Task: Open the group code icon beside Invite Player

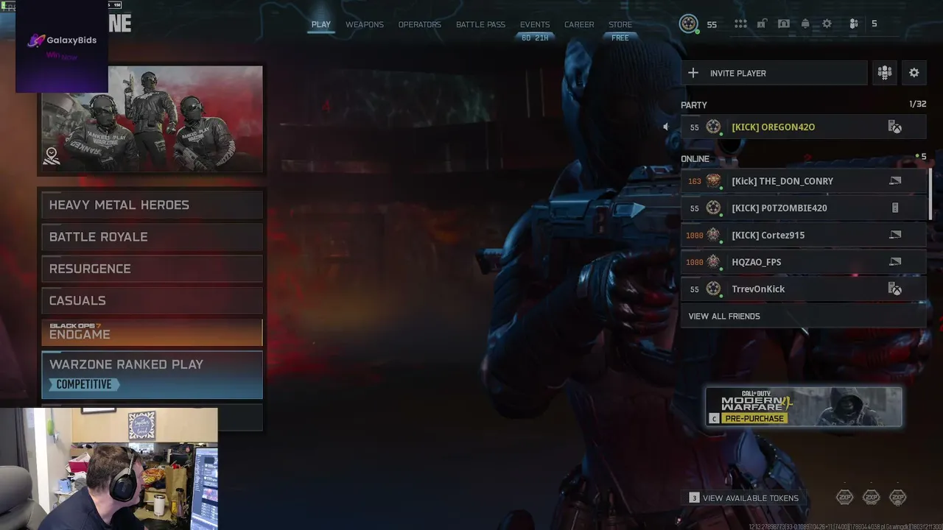Action: tap(885, 73)
